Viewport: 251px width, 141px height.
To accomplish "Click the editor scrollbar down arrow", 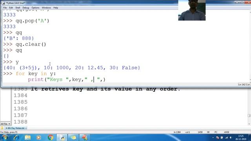I will coord(249,124).
